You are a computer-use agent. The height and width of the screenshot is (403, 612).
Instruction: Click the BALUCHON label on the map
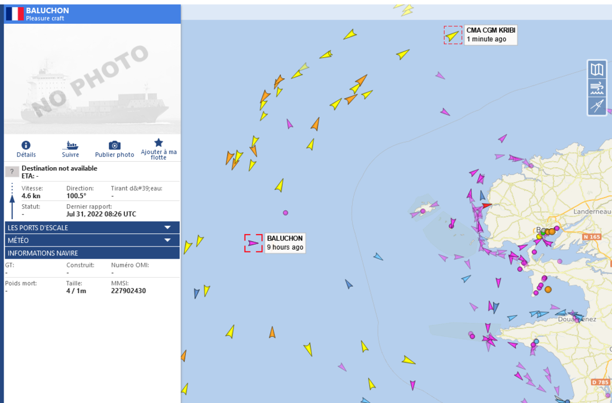click(x=285, y=238)
